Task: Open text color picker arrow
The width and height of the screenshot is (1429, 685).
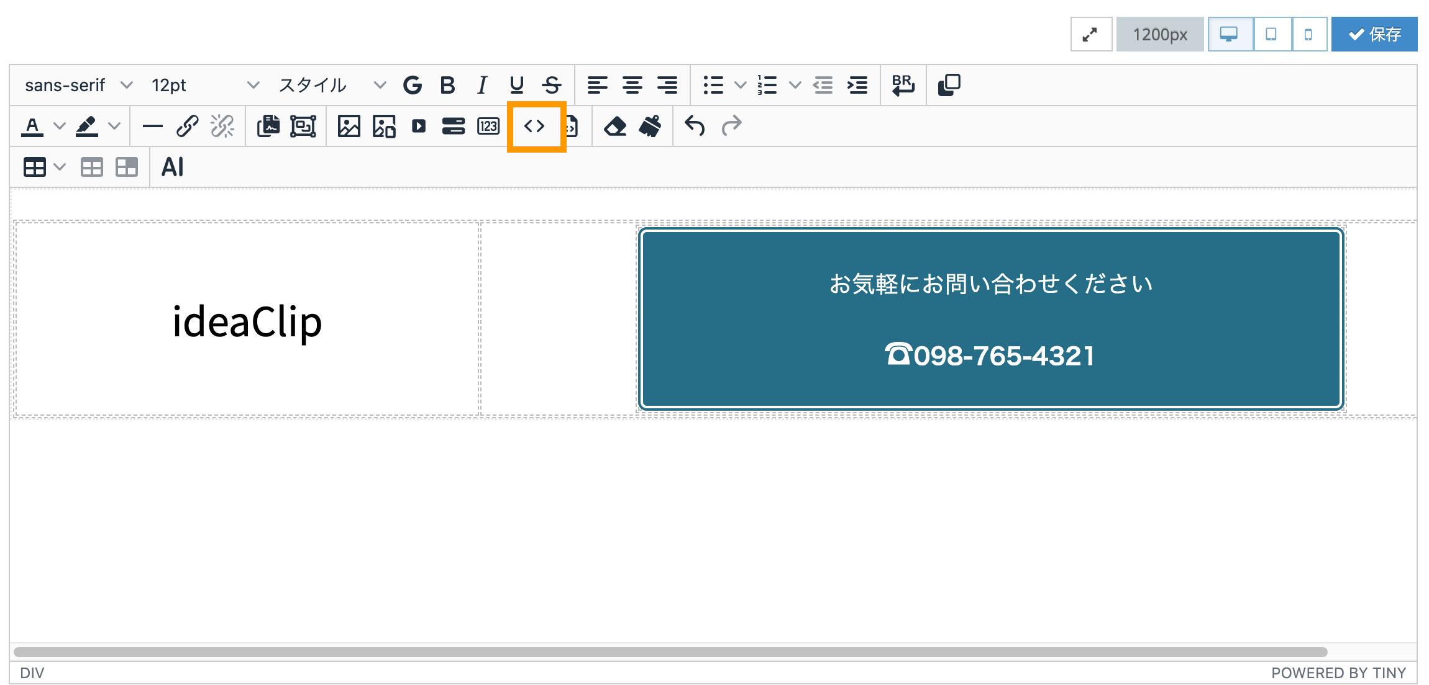Action: [60, 127]
